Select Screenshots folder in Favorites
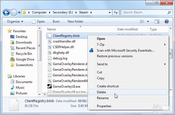The height and width of the screenshot is (115, 175). click(22, 65)
